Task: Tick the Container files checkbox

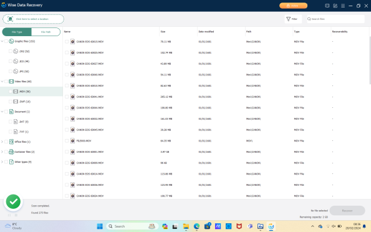Action: [x=6, y=152]
